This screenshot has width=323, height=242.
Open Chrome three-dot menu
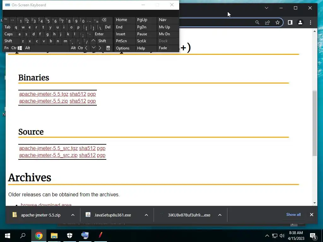(x=310, y=22)
